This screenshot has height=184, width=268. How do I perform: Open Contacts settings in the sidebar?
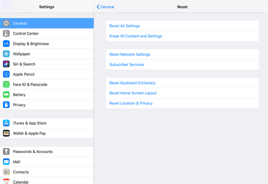click(47, 172)
